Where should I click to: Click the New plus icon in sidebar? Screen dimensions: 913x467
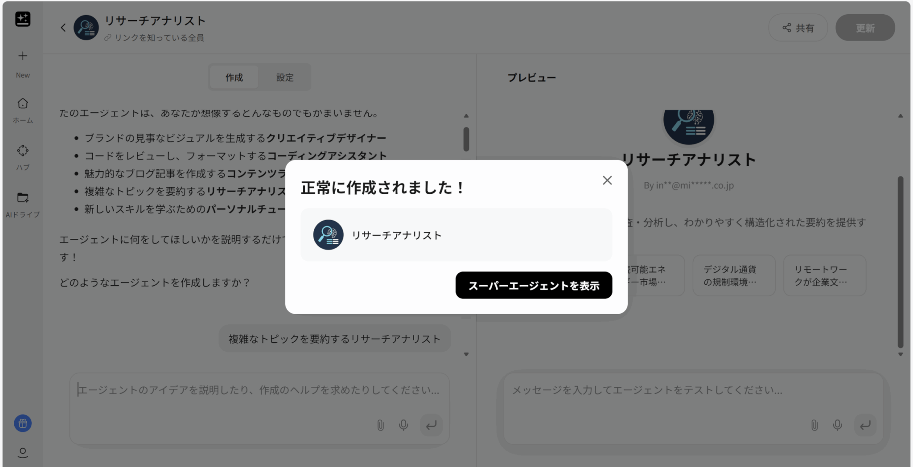(x=23, y=56)
